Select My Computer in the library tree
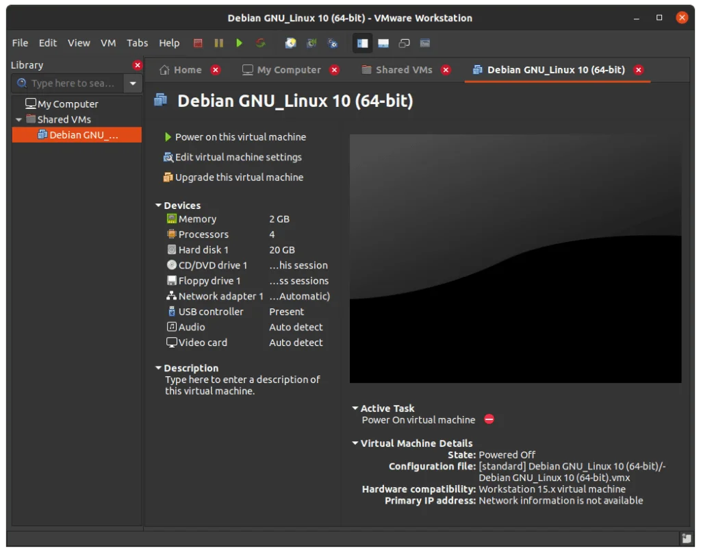This screenshot has height=553, width=701. coord(62,103)
